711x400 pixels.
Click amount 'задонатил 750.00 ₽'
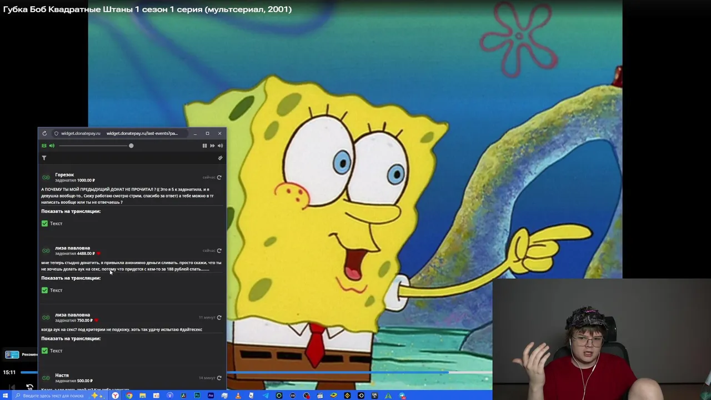click(74, 320)
